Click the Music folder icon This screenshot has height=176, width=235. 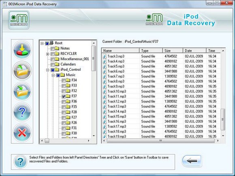click(62, 75)
